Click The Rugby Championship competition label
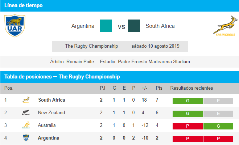This screenshot has width=239, height=145. [91, 46]
